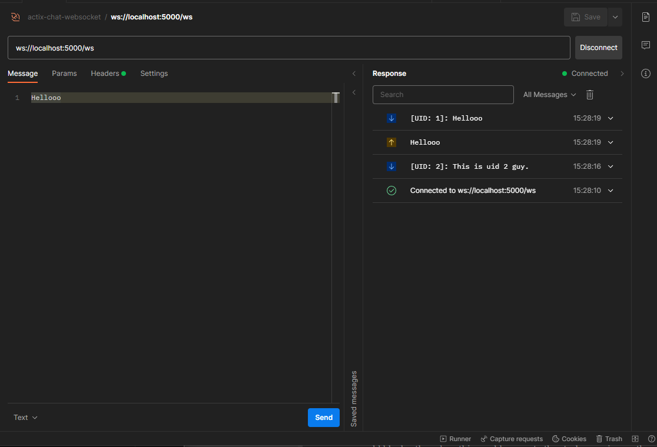Screen dimensions: 657x447
Task: Open the Trash in the status bar
Action: [609, 439]
